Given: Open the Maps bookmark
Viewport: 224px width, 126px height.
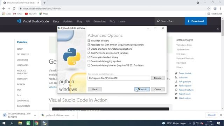Looking at the screenshot, I should (x=44, y=14).
